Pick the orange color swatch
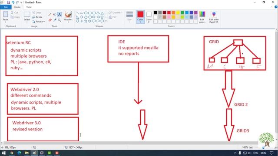This screenshot has height=156, width=278. [173, 13]
